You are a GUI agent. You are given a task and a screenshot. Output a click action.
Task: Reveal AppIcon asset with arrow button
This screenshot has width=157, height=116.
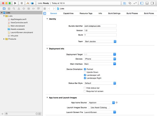click(116, 103)
